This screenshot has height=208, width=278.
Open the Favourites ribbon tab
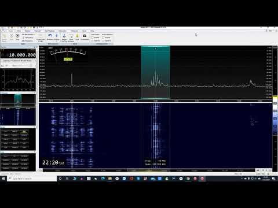point(63,31)
